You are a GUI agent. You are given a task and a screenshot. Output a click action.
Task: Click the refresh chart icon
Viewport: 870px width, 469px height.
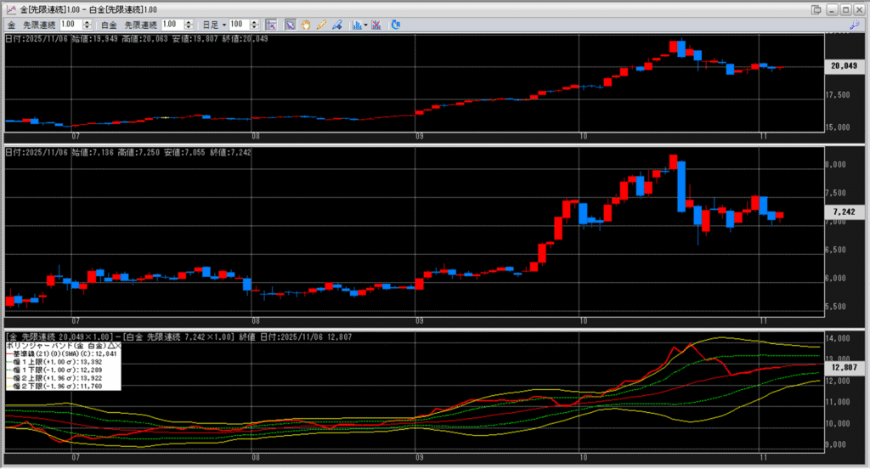pos(395,25)
